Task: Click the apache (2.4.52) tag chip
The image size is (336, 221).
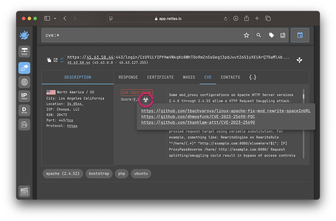Action: (62, 174)
